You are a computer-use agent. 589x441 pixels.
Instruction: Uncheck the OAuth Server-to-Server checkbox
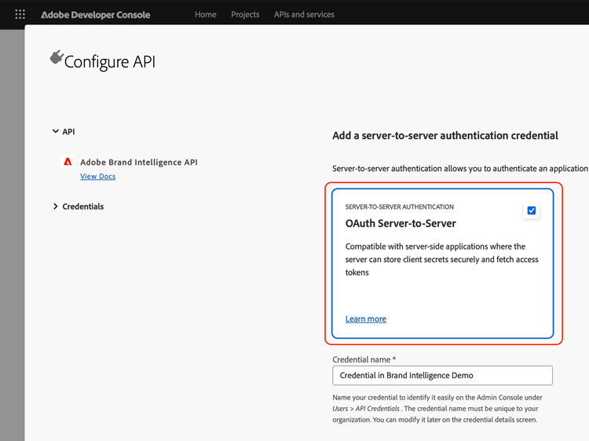[x=531, y=210]
